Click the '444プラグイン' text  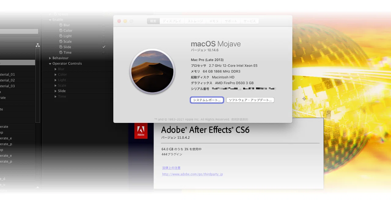click(172, 154)
